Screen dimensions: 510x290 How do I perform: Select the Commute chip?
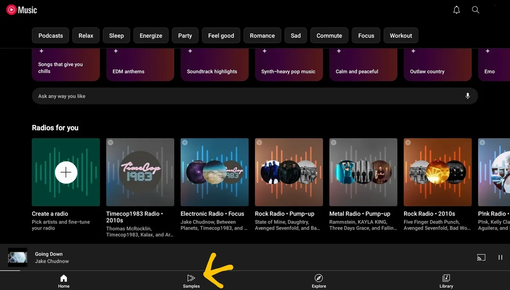(x=329, y=36)
